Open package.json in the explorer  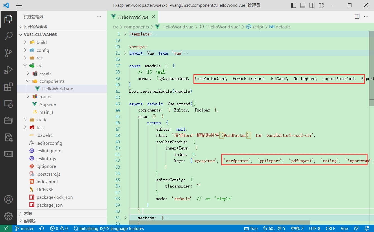click(50, 205)
